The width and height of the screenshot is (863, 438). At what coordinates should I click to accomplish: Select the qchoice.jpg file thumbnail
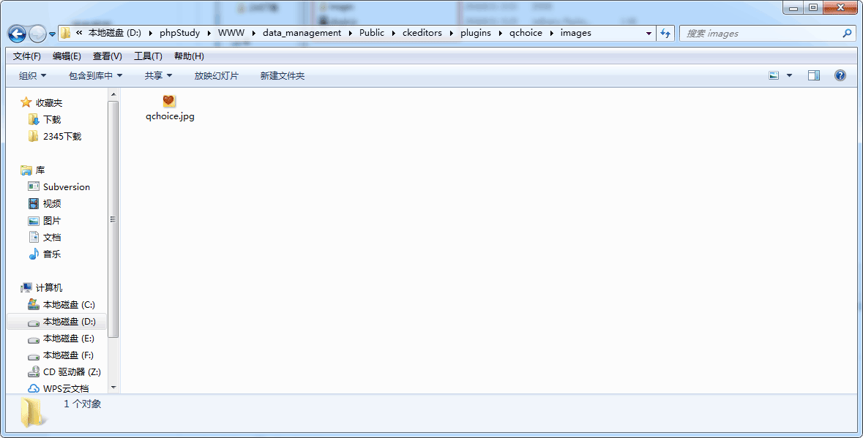[169, 101]
